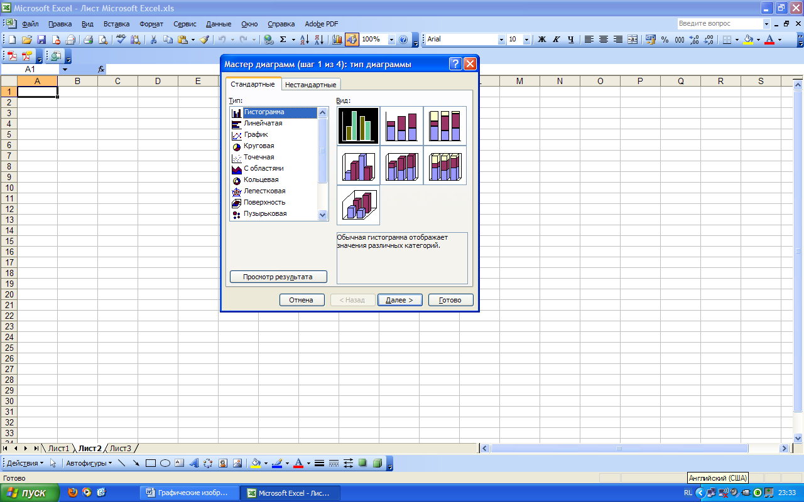The width and height of the screenshot is (804, 502).
Task: Open the Действия drawing menu
Action: pyautogui.click(x=25, y=464)
